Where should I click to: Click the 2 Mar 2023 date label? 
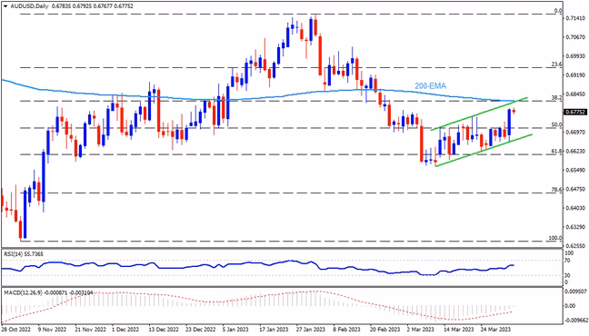point(421,330)
